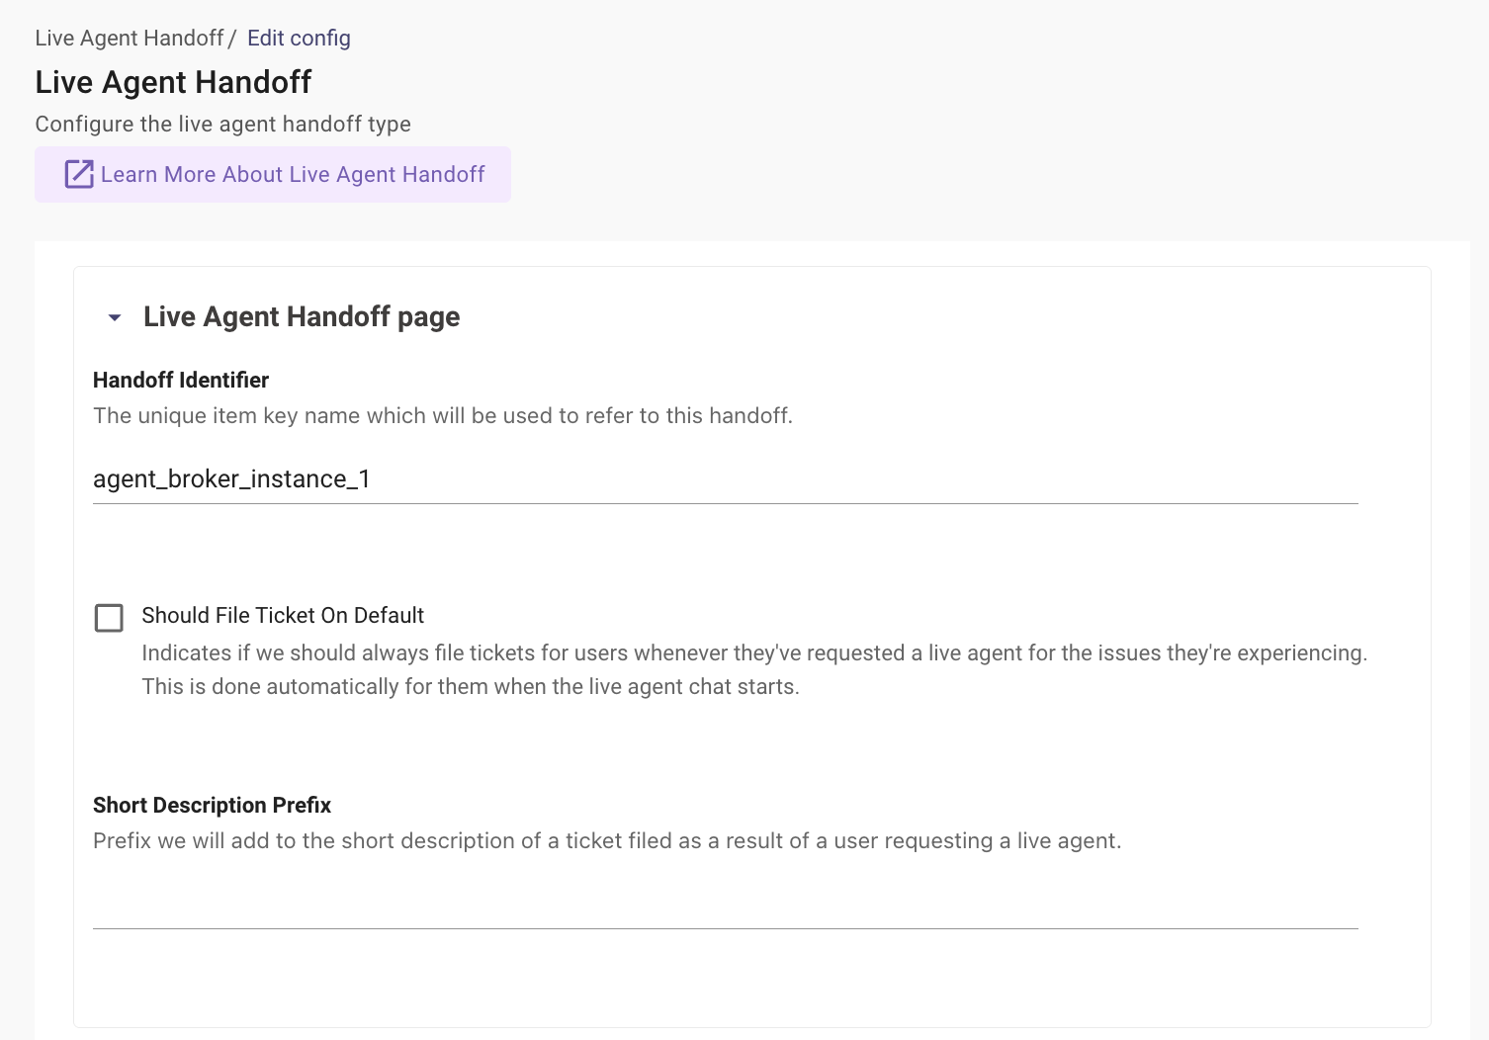
Task: Click the Should File Ticket On Default label
Action: point(283,615)
